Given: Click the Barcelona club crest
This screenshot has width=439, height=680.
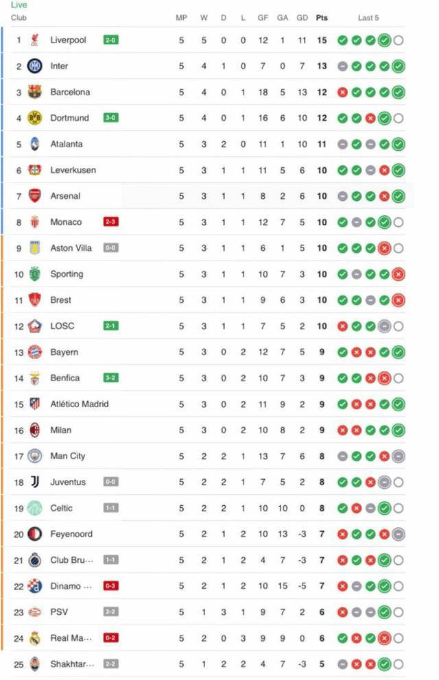Looking at the screenshot, I should (x=35, y=93).
